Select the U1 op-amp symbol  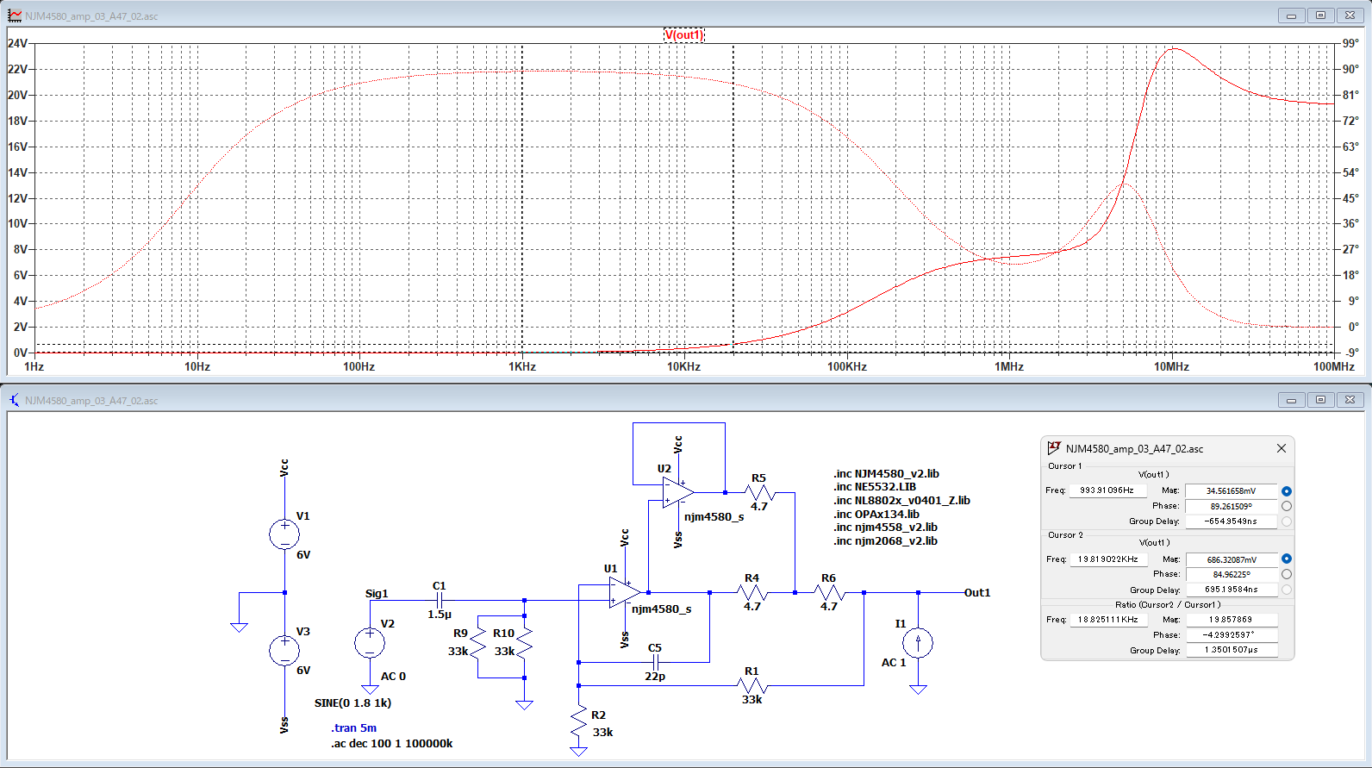(x=624, y=593)
